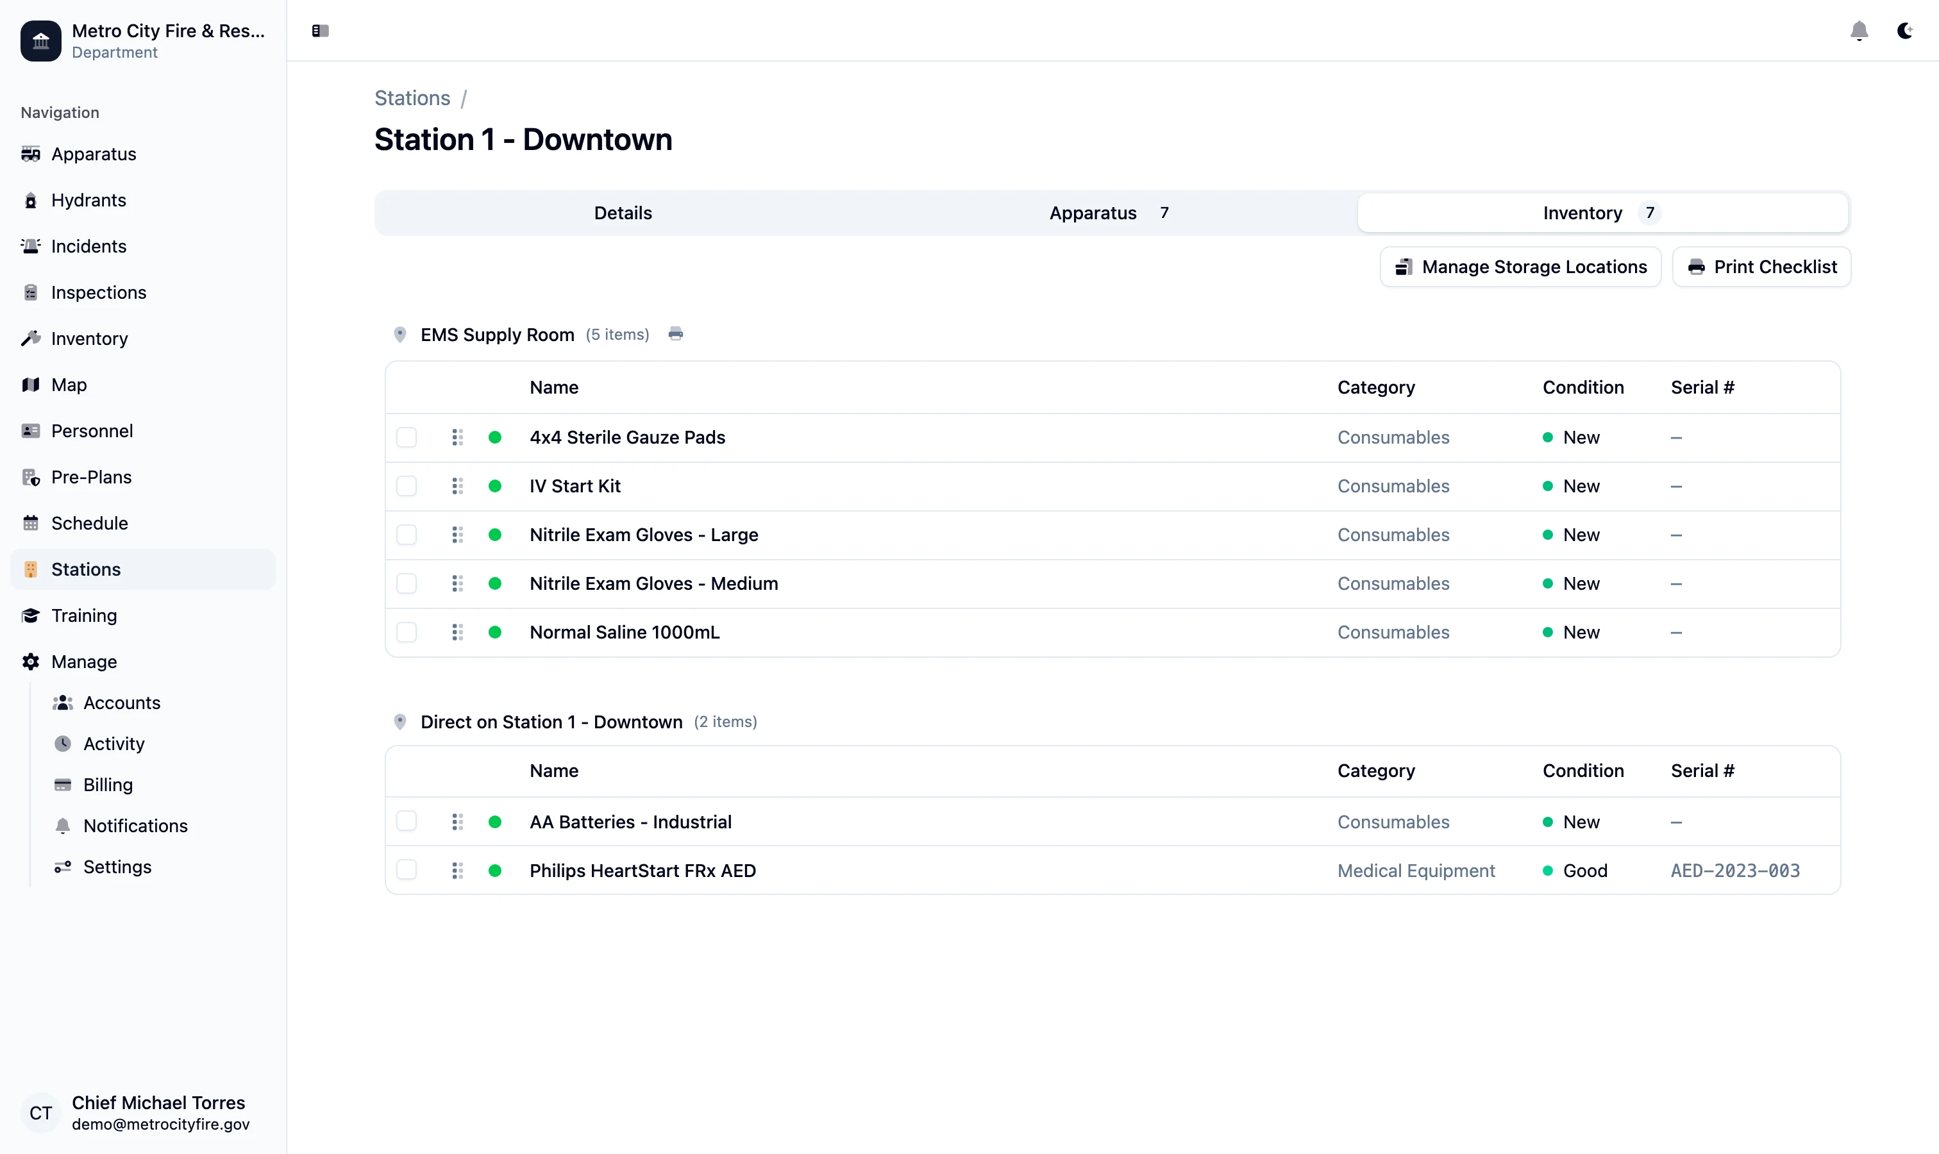
Task: Tick the Philips HeartStart FRx AED checkbox
Action: (406, 870)
